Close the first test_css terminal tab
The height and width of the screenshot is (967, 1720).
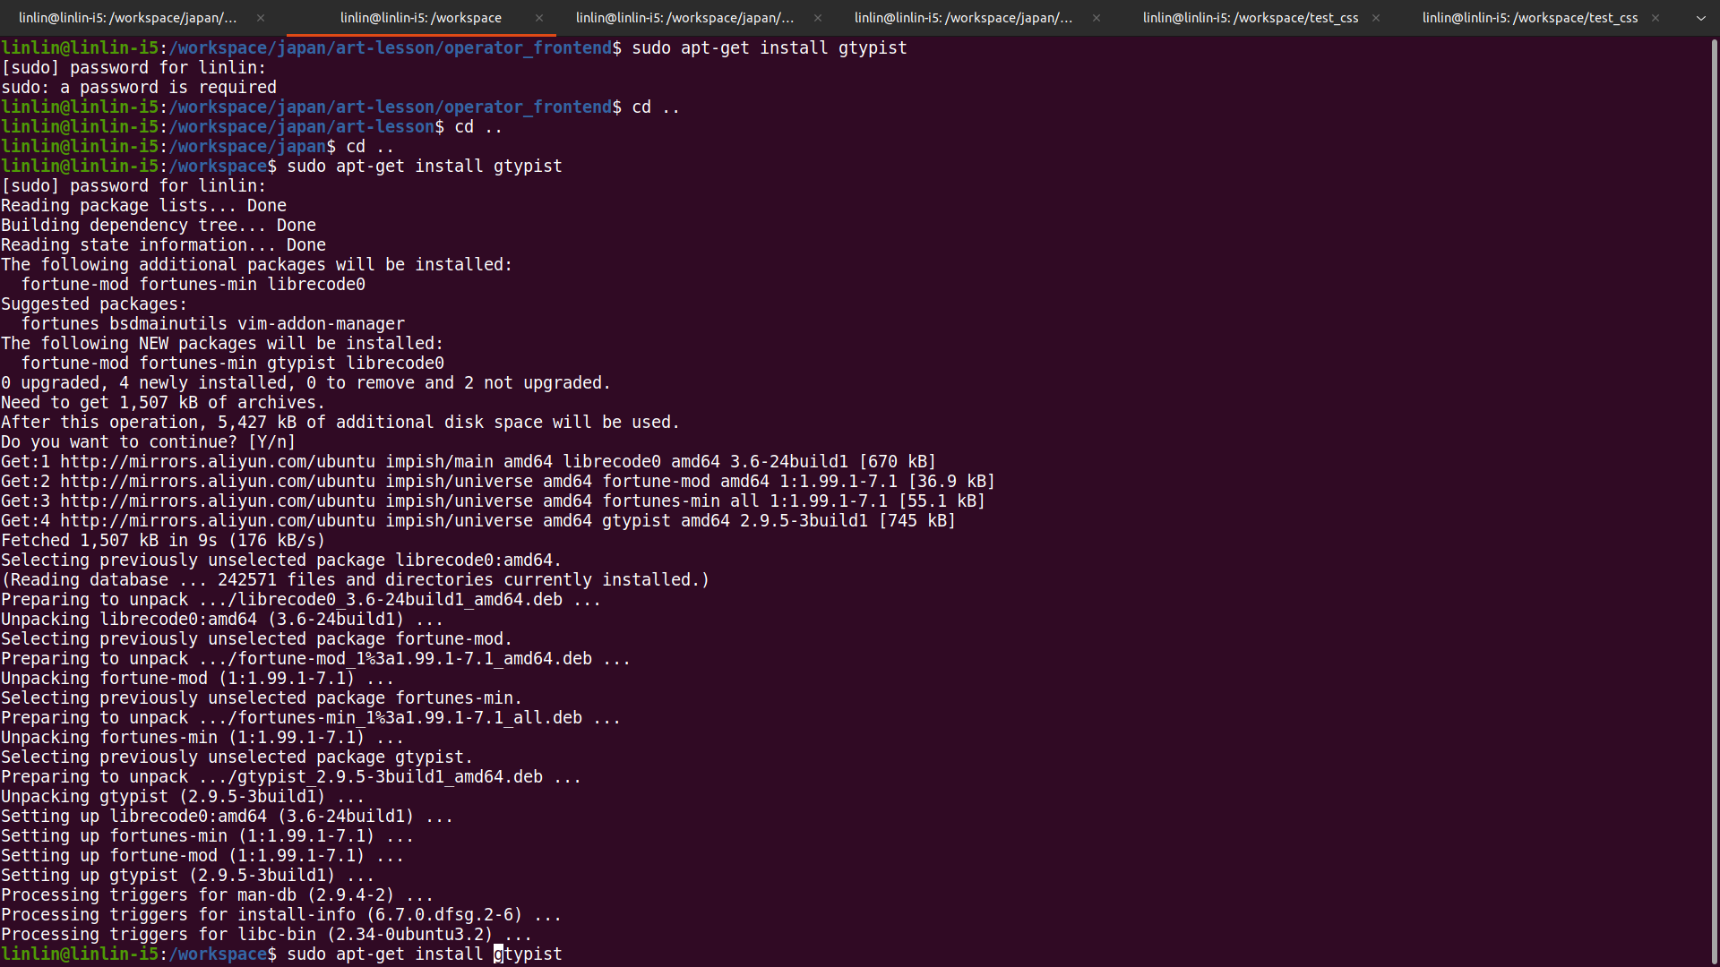[x=1375, y=18]
